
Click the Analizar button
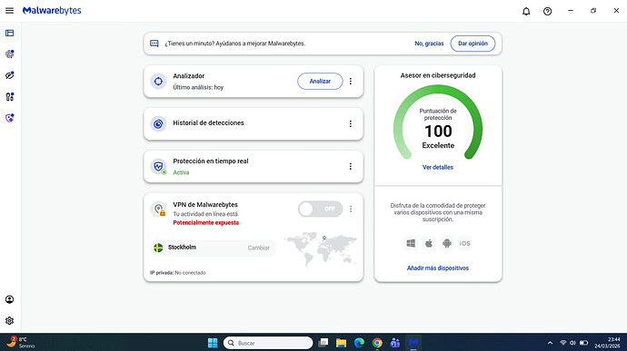coord(320,81)
